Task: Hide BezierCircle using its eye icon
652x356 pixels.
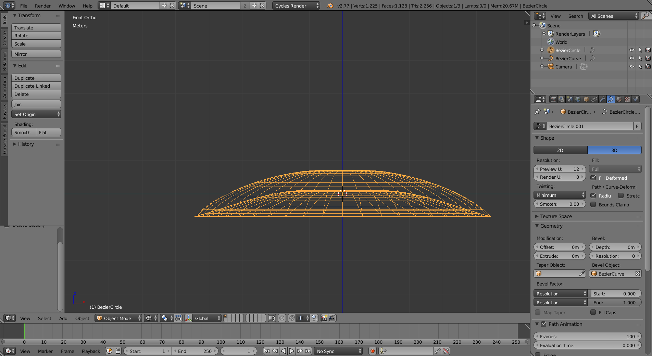Action: (x=632, y=50)
